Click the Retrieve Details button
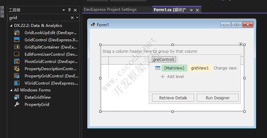 point(173,98)
